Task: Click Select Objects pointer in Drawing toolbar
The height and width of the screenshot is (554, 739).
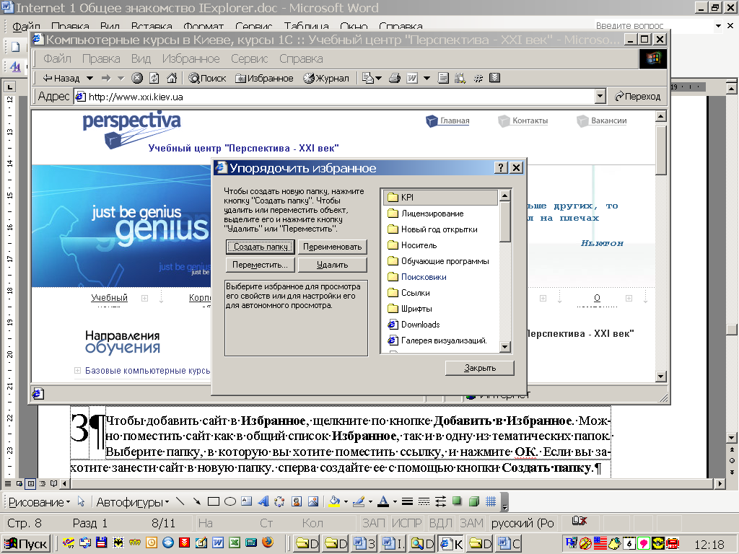Action: click(81, 502)
